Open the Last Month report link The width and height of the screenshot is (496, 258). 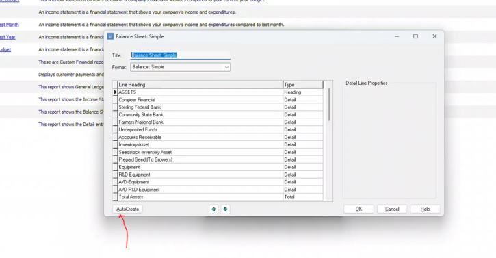(x=9, y=25)
